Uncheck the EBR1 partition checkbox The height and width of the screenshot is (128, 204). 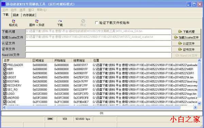[x=5, y=73]
